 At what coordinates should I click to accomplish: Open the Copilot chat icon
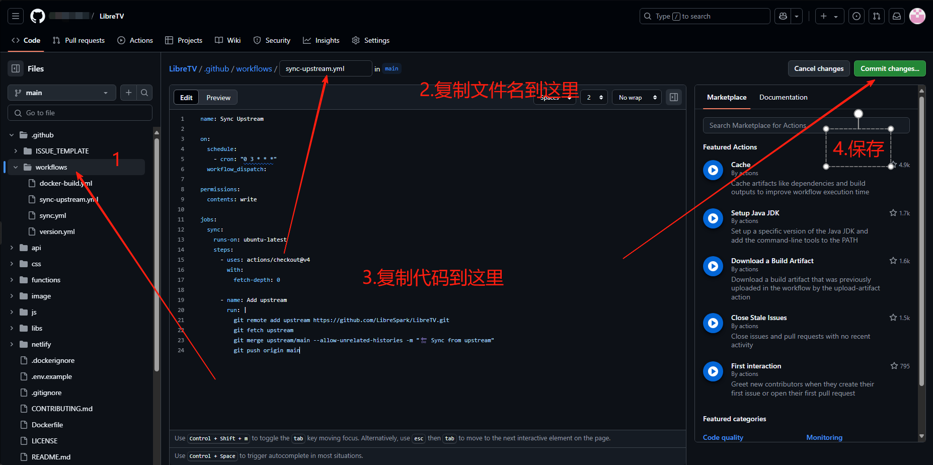pos(783,16)
